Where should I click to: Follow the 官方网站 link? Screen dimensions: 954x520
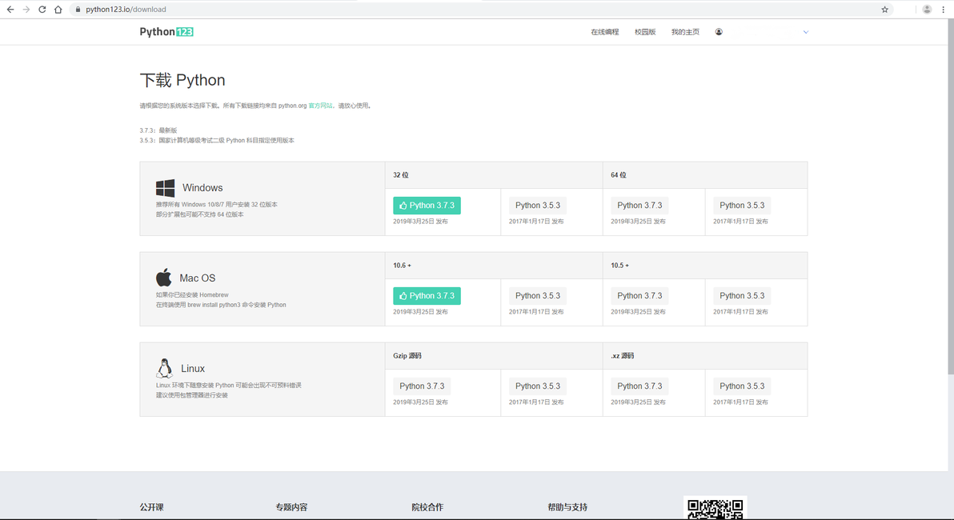[320, 106]
